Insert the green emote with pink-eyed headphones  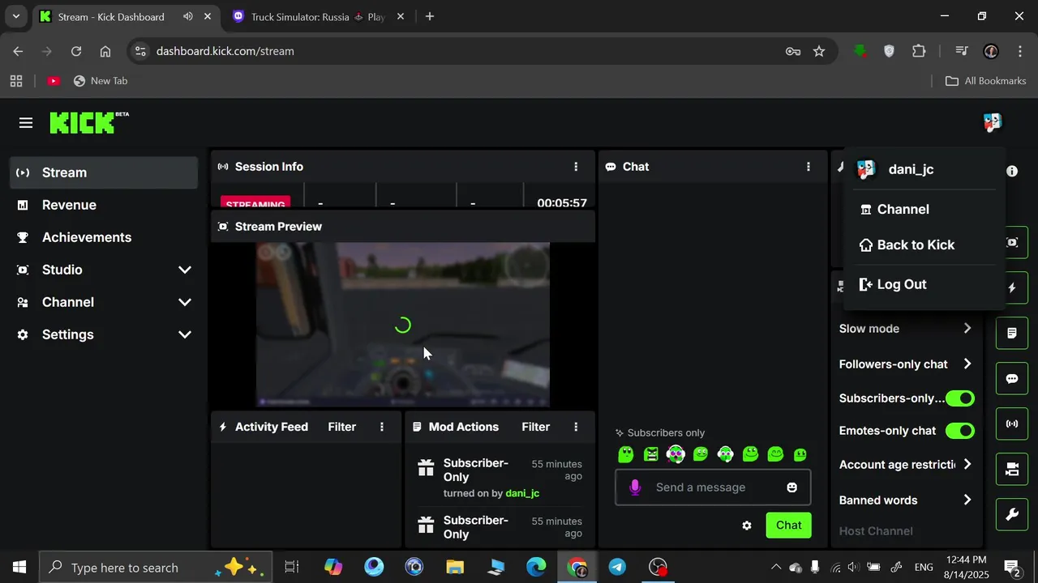click(x=676, y=454)
